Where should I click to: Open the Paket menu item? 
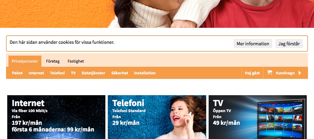[17, 73]
